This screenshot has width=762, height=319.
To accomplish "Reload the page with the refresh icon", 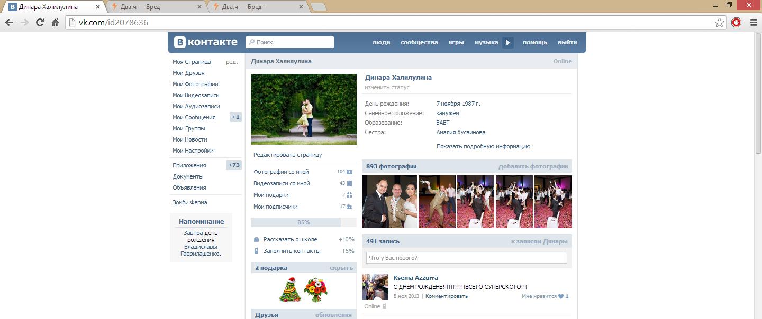I will 40,23.
